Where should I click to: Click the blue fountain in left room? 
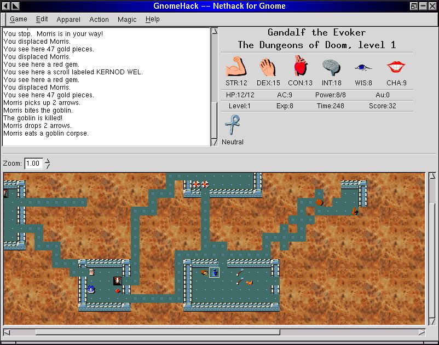(91, 289)
